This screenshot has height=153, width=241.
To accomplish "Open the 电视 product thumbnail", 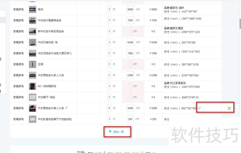I will click(x=33, y=9).
